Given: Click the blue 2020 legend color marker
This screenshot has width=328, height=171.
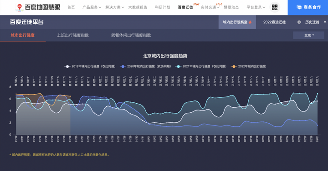Looking at the screenshot, I should [x=123, y=66].
